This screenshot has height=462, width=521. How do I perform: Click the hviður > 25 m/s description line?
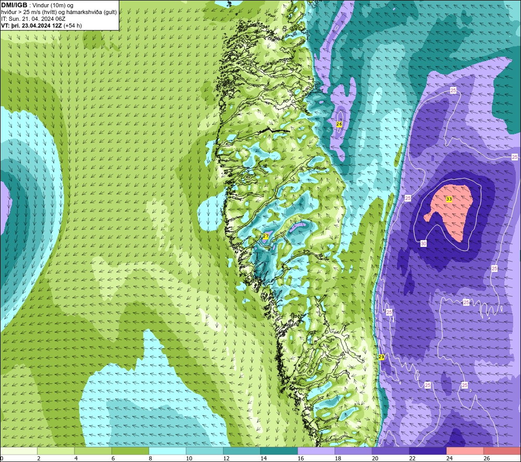(x=59, y=12)
